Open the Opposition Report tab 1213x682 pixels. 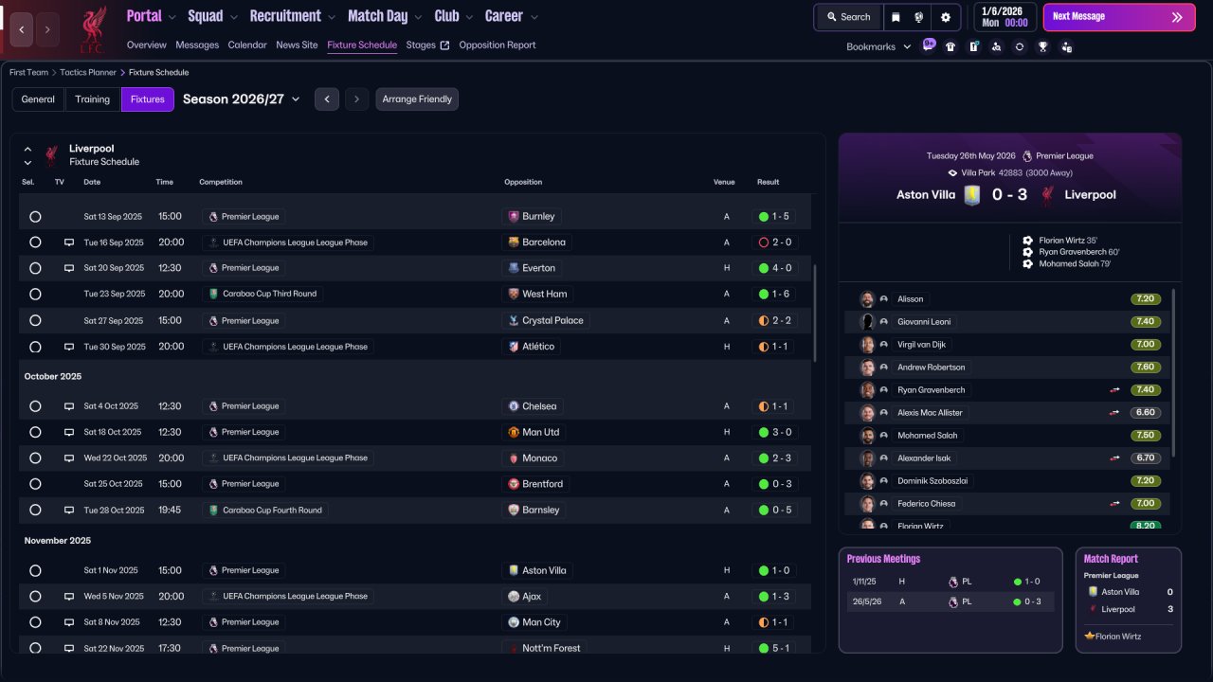pos(498,45)
